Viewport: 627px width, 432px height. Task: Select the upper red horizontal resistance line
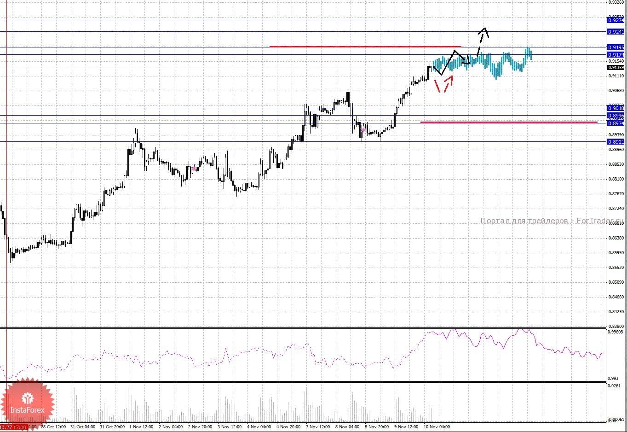(365, 47)
